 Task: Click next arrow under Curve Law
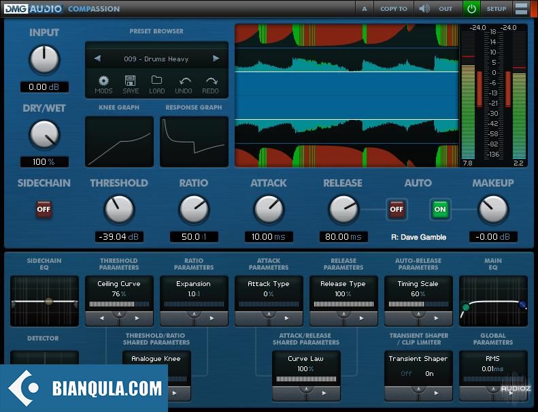tap(324, 393)
